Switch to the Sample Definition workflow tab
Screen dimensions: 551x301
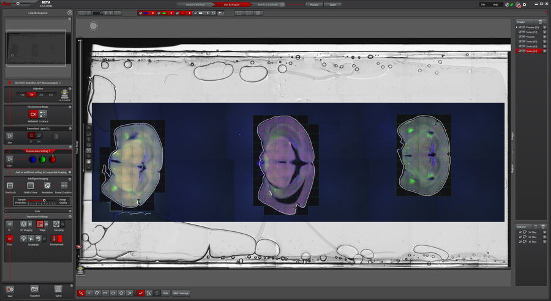pos(195,4)
